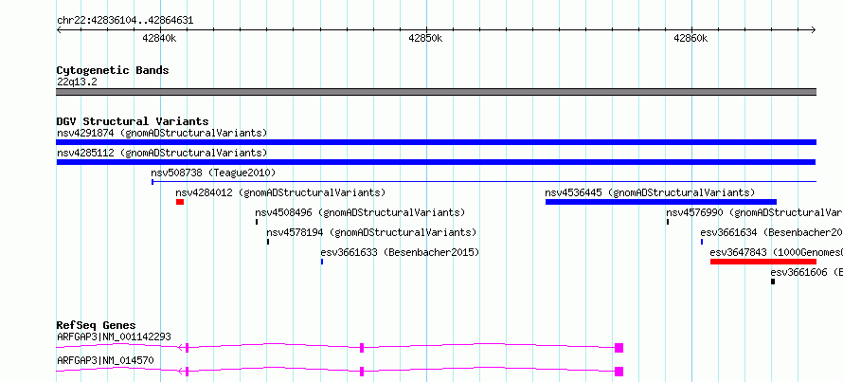Screen dimensions: 843x382
Task: Click the 42850k ruler tick label
Action: coord(426,38)
